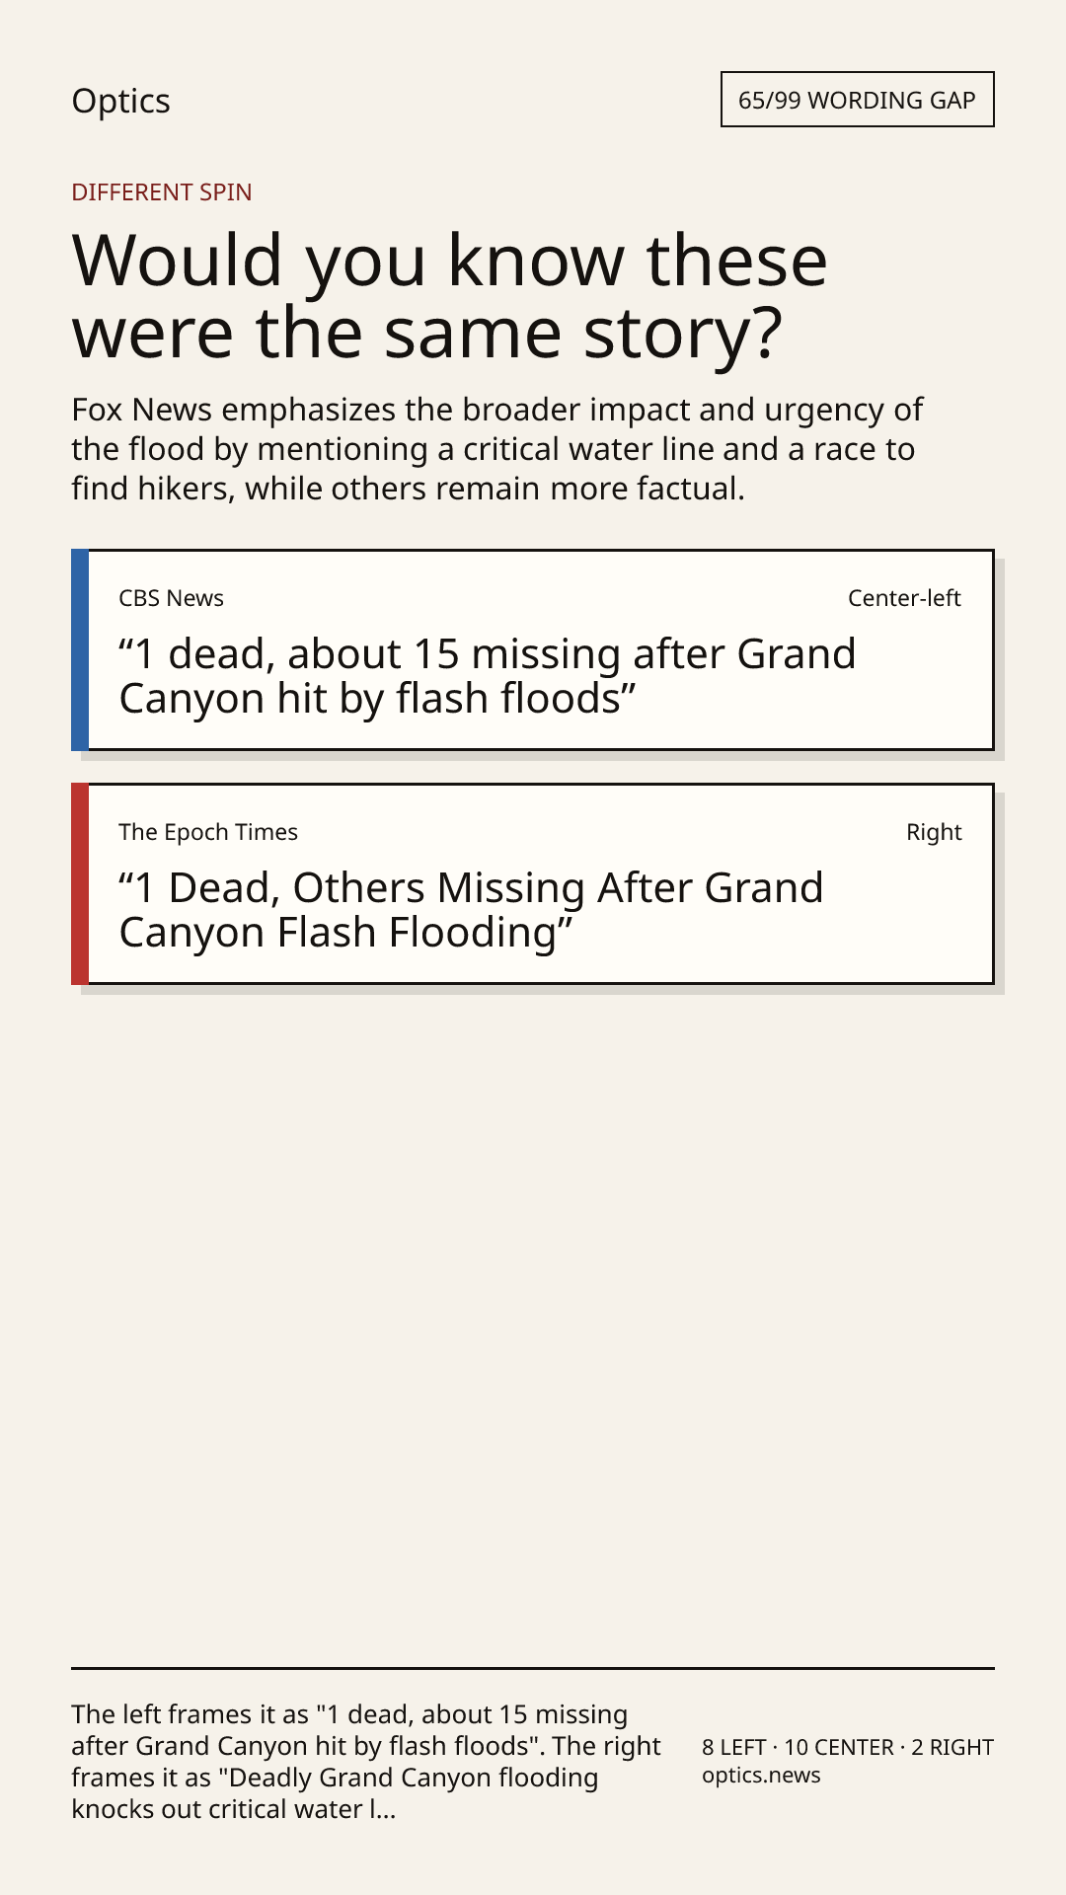Screen dimensions: 1066x1895
Task: Click the blue bias stripe on CBS card
Action: point(80,649)
